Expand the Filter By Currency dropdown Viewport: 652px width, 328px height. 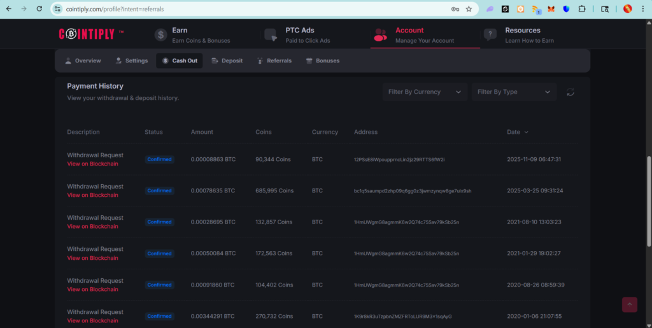coord(425,92)
